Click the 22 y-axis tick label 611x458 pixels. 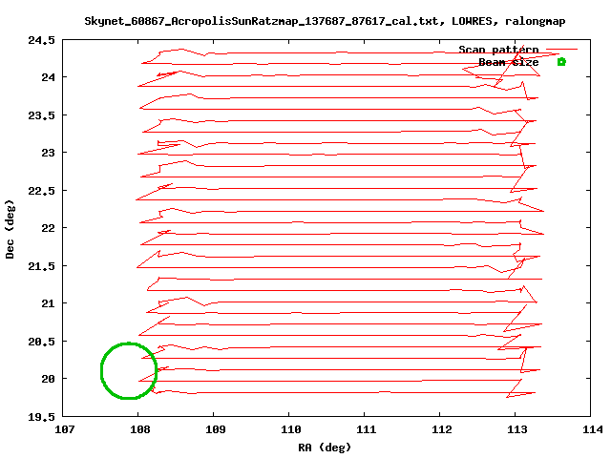pos(49,228)
